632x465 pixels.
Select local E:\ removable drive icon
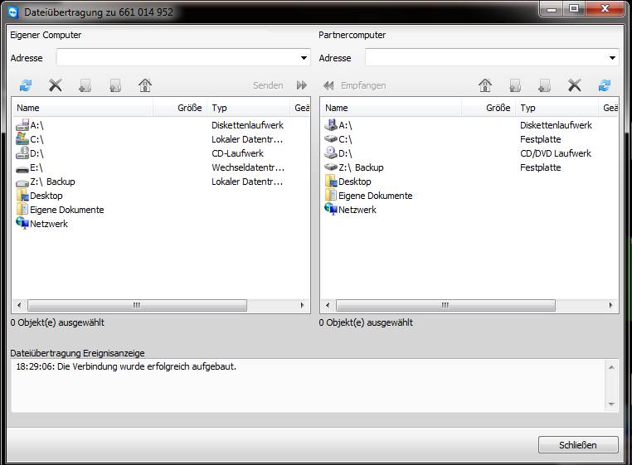tap(22, 169)
